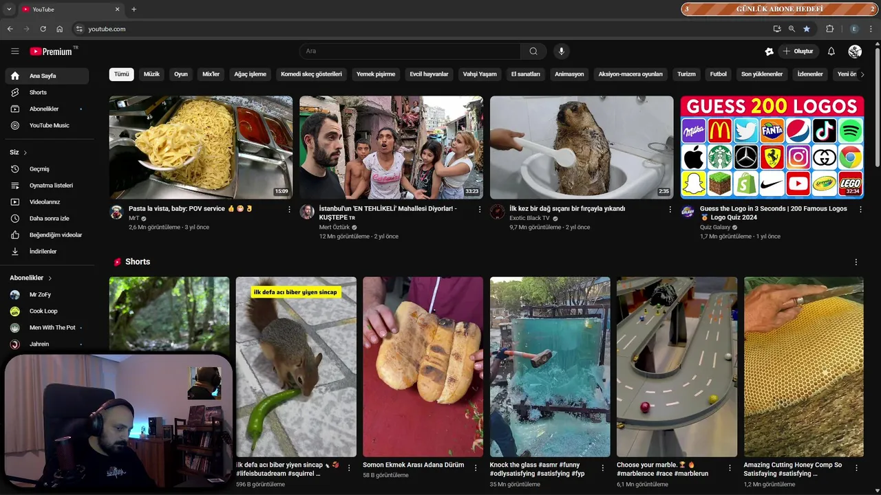The height and width of the screenshot is (495, 881).
Task: Select the Animasyon filter chip
Action: tap(569, 74)
